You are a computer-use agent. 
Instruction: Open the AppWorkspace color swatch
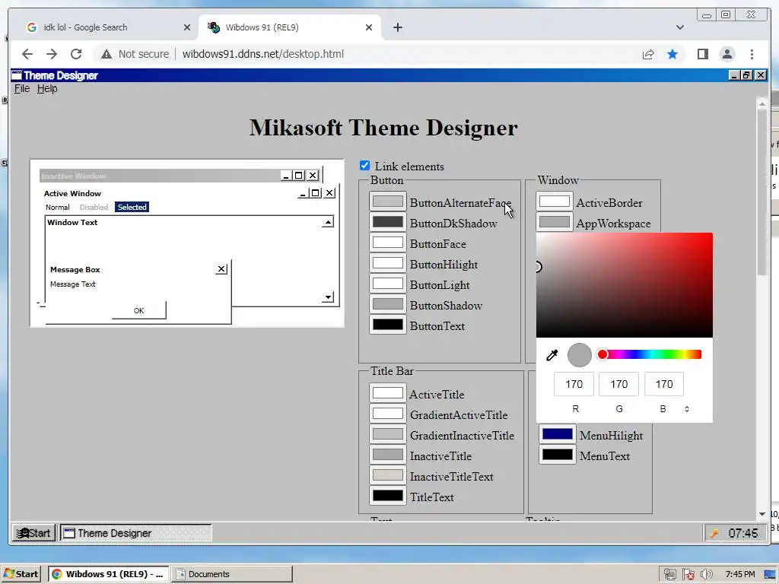tap(555, 222)
